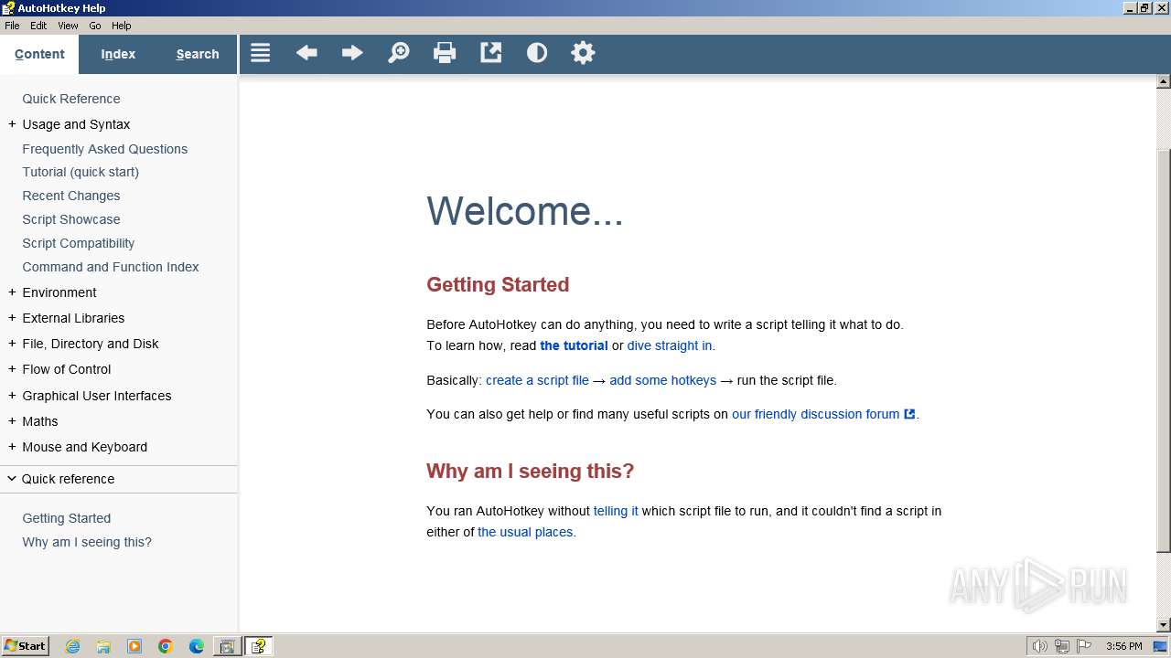Jump to Getting Started sidebar link

(x=67, y=518)
